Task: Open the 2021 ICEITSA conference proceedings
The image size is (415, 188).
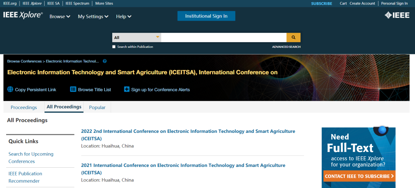Action: pos(183,169)
